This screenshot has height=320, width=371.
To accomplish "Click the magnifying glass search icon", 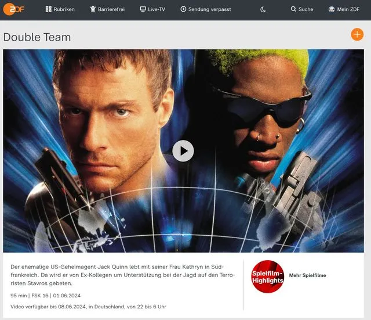I will [293, 9].
